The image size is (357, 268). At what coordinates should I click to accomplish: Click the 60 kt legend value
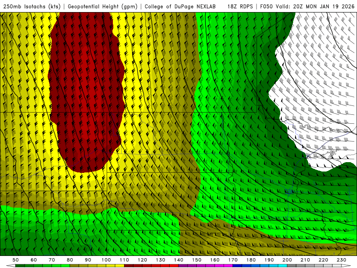[34, 260]
